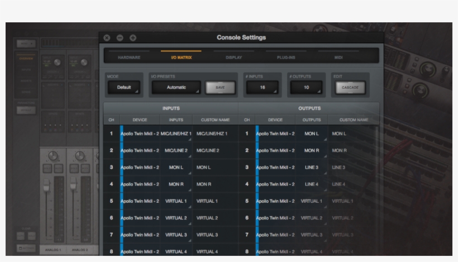Open input channel 4 MON R dropdown
This screenshot has width=458, height=262.
176,184
